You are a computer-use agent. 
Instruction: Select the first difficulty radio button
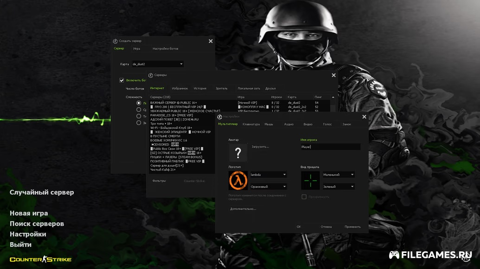(x=139, y=103)
